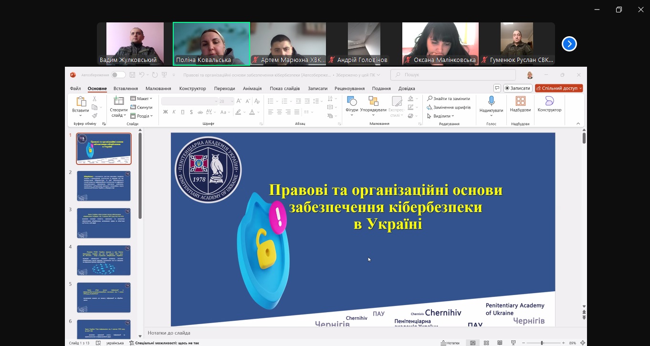The height and width of the screenshot is (346, 650).
Task: Select slide 3 thumbnail in panel
Action: coord(104,223)
